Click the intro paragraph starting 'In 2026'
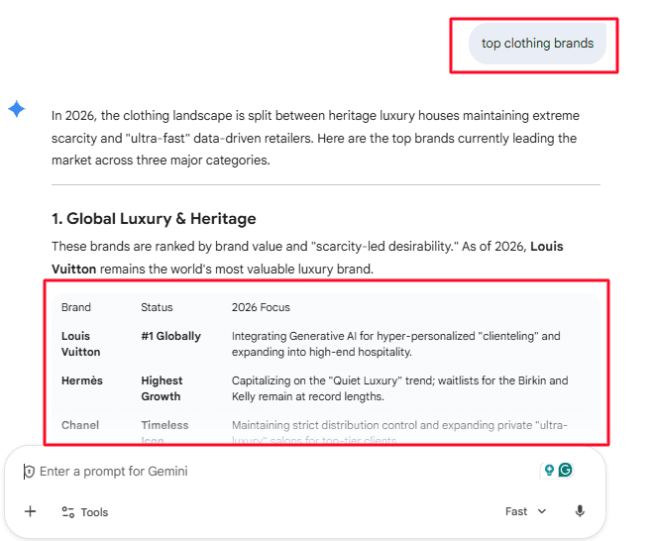 point(316,138)
